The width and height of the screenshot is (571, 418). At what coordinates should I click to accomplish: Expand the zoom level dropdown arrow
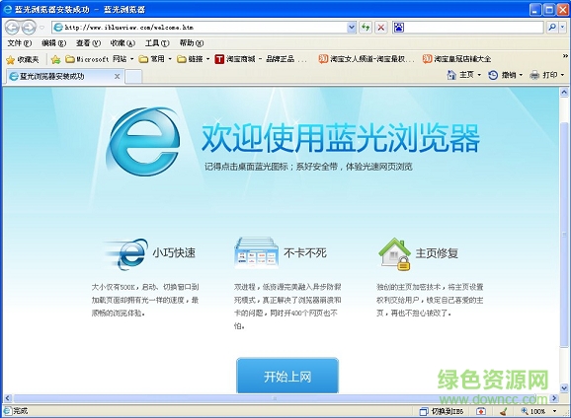click(x=554, y=411)
